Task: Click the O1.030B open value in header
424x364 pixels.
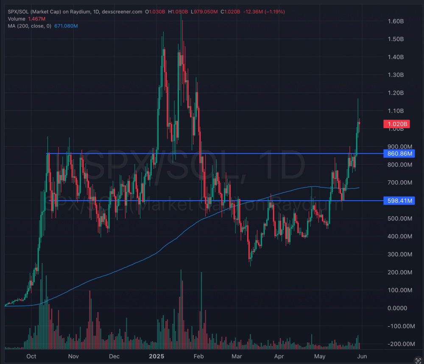Action: point(155,11)
